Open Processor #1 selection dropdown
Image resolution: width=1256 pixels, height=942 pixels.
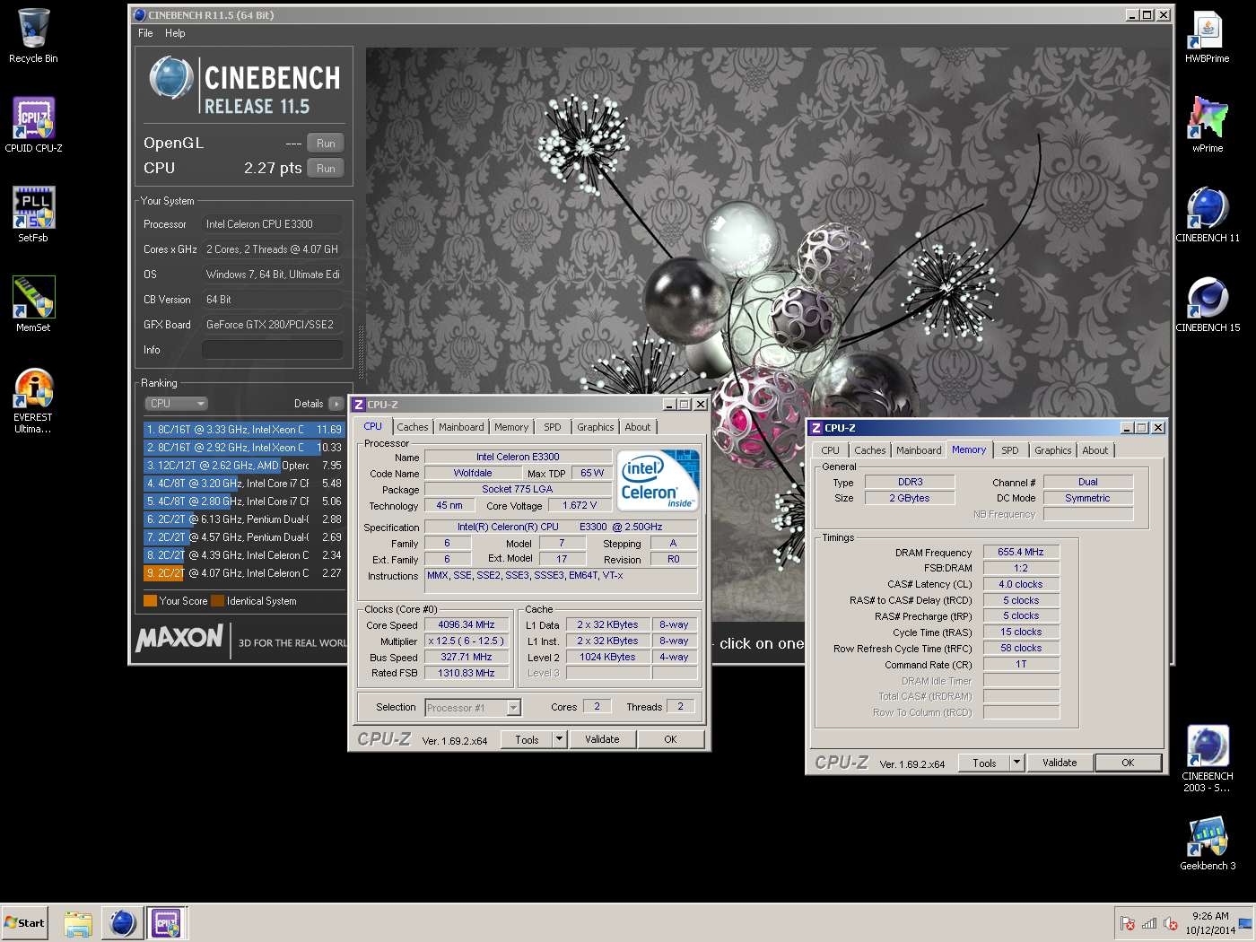click(473, 708)
